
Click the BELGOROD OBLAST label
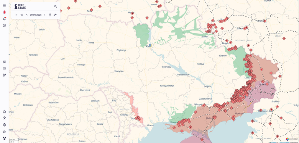tap(244, 40)
